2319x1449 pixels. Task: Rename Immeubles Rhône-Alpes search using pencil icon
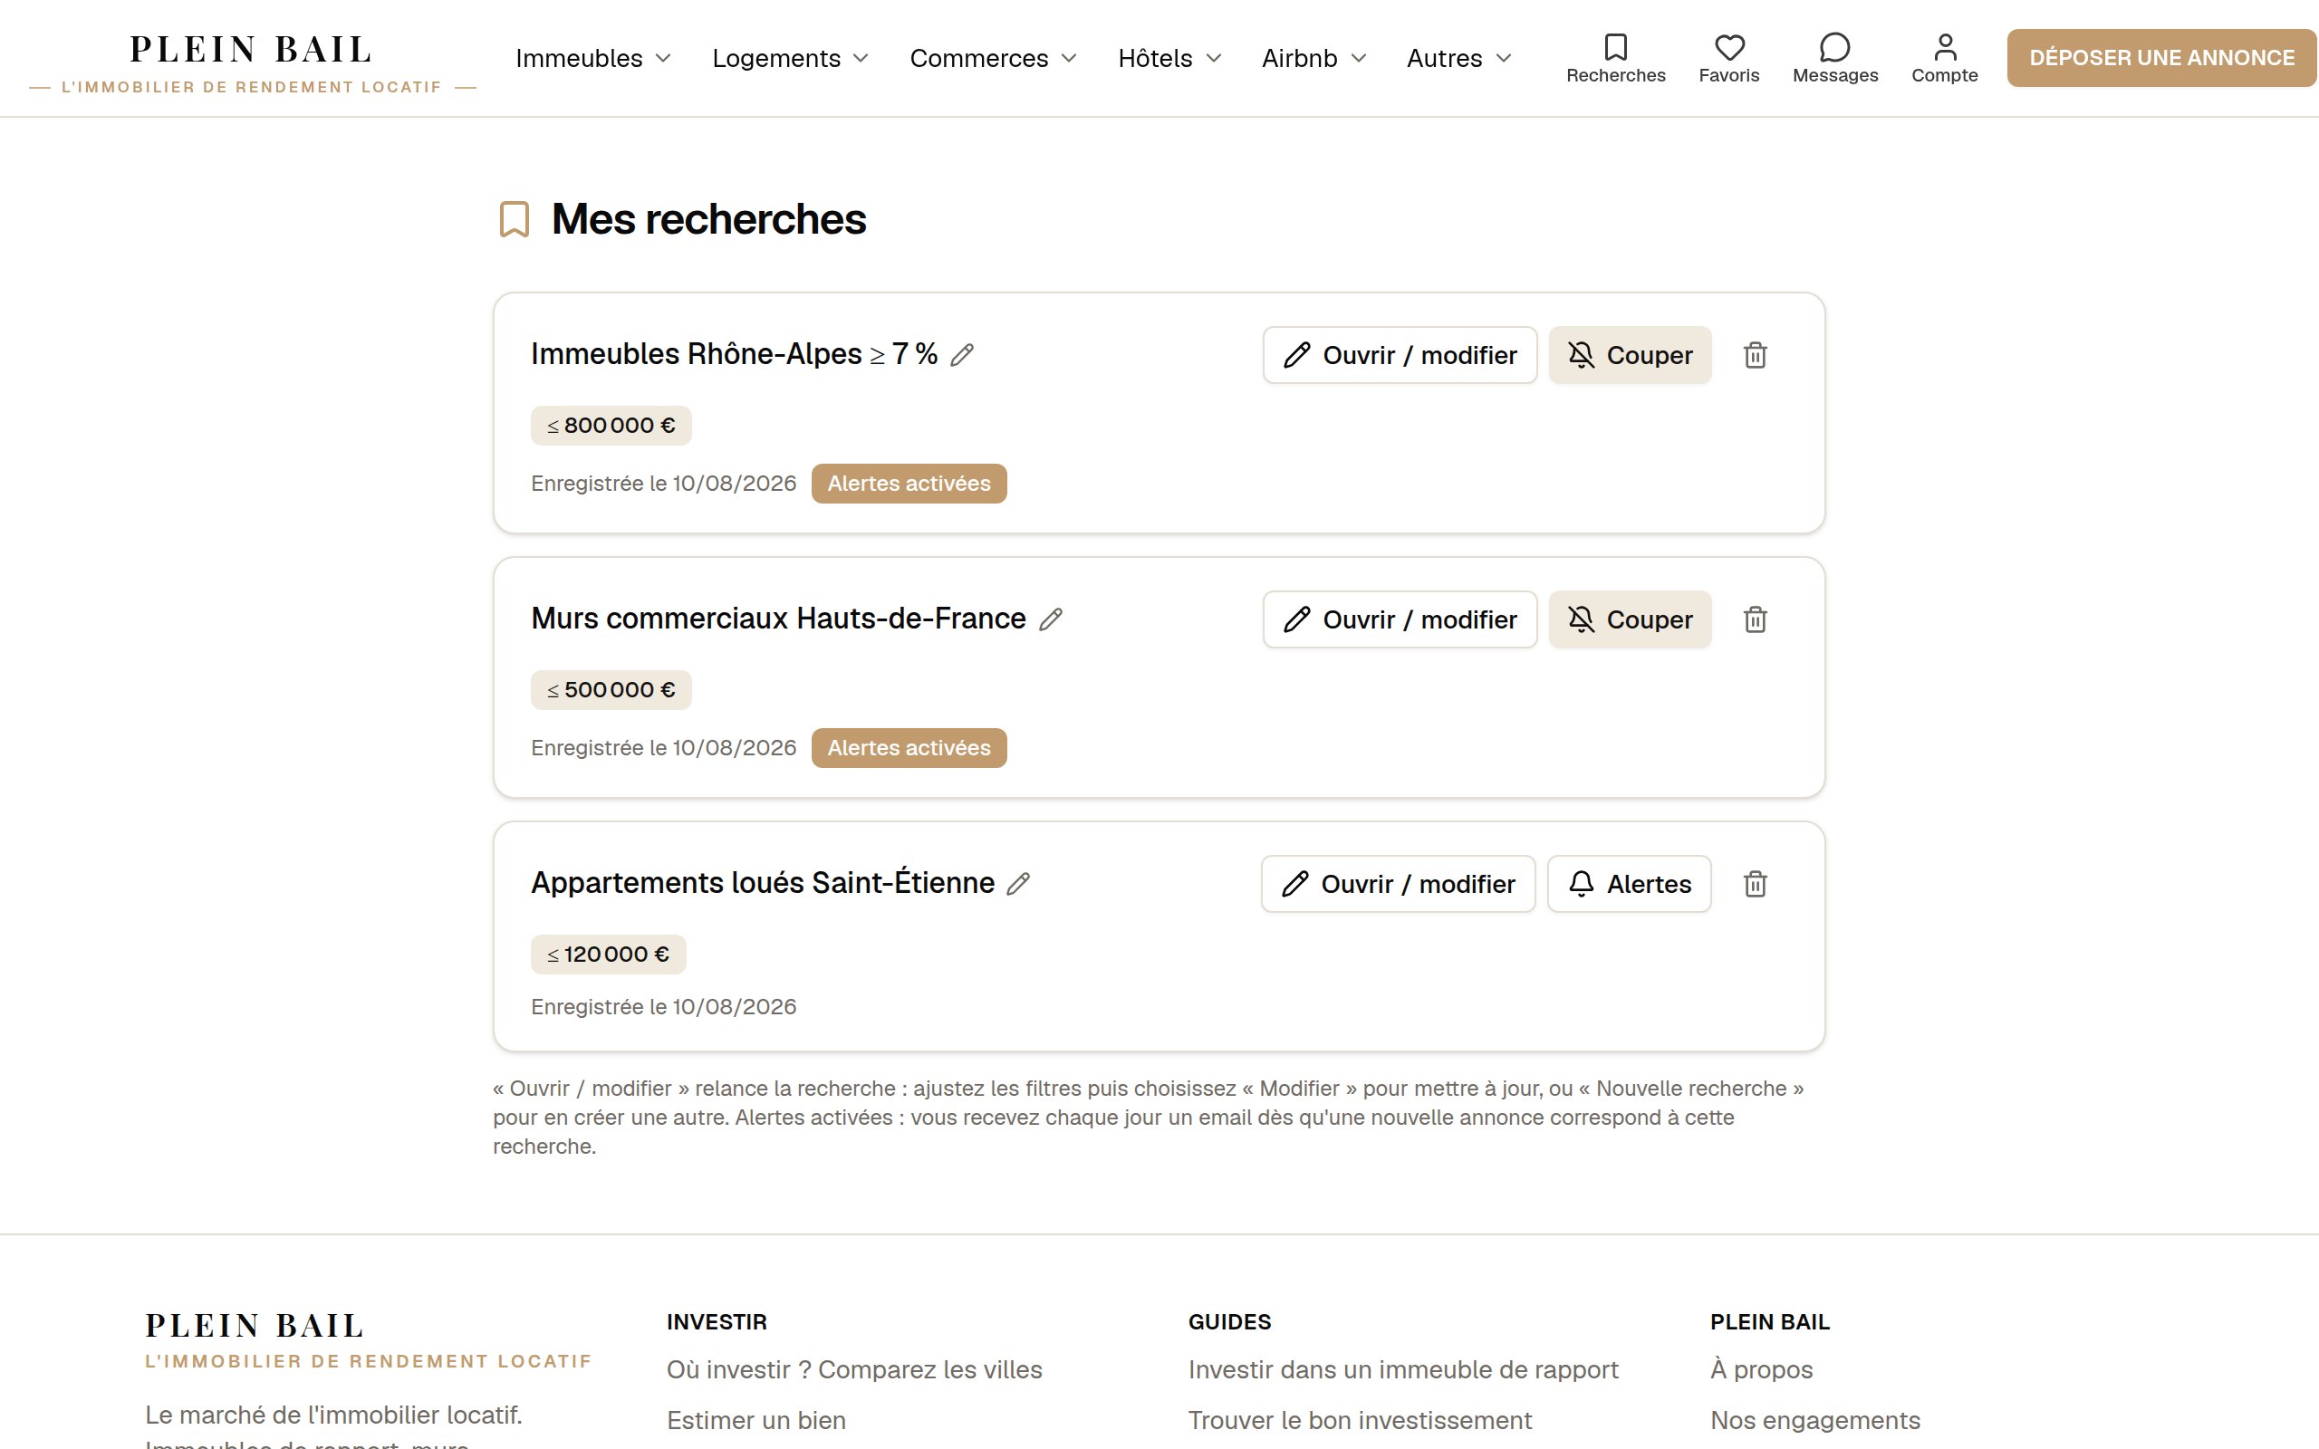(962, 356)
